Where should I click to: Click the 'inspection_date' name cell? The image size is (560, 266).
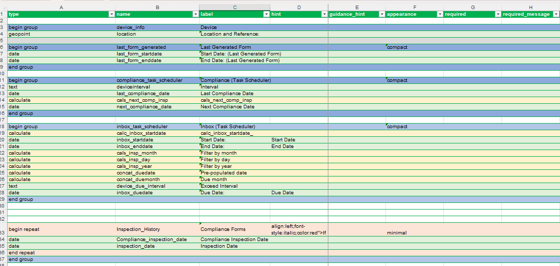pos(157,246)
